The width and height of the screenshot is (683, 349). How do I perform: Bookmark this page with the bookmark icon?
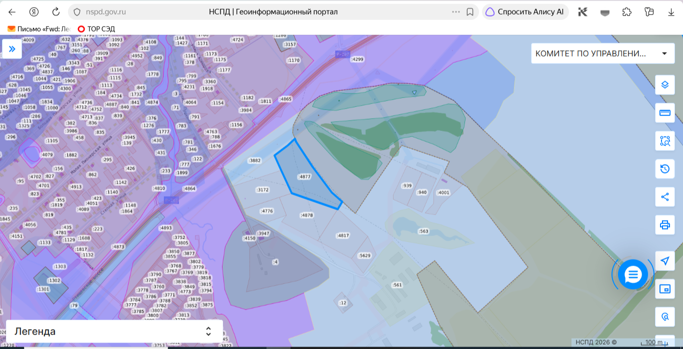point(470,12)
